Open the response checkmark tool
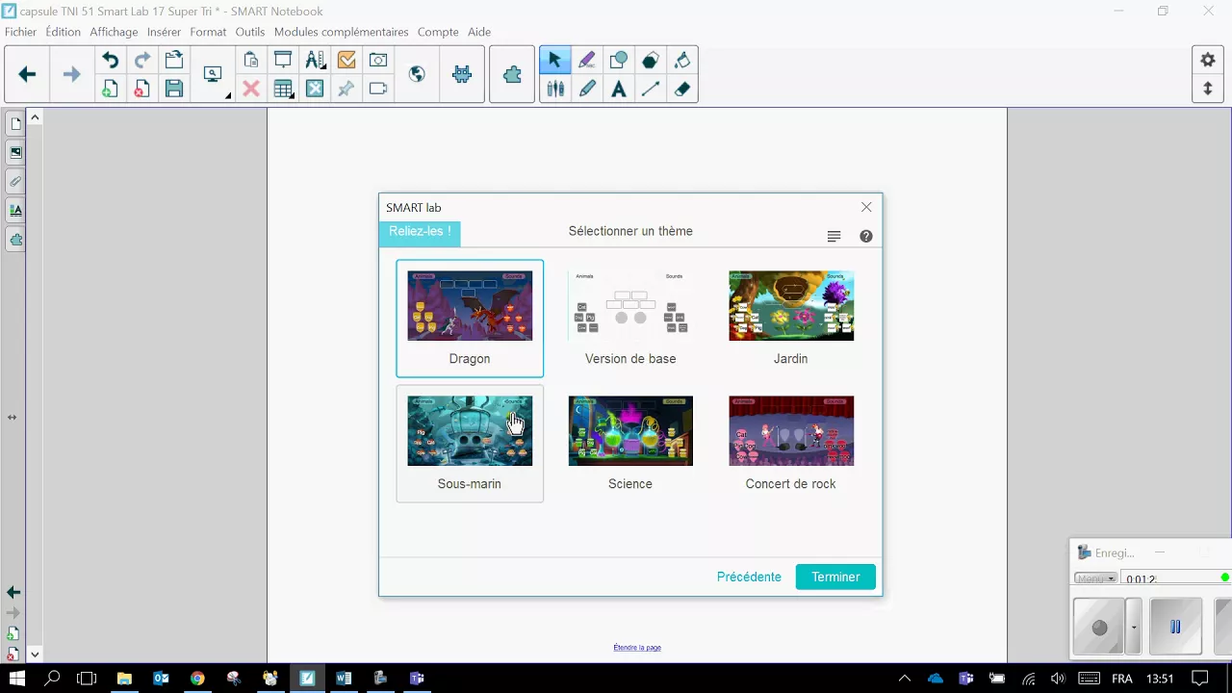 coord(346,60)
